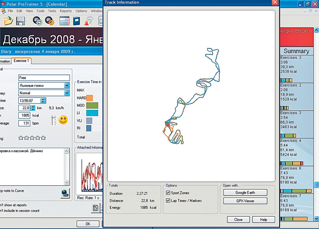The image size is (319, 229).
Task: Adjust the 13:55:07 time spinner arrows
Action: 43,101
